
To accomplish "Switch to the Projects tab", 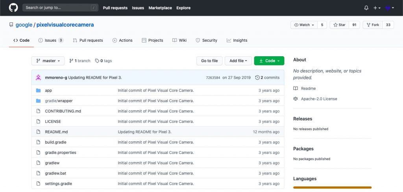I will coord(152,41).
